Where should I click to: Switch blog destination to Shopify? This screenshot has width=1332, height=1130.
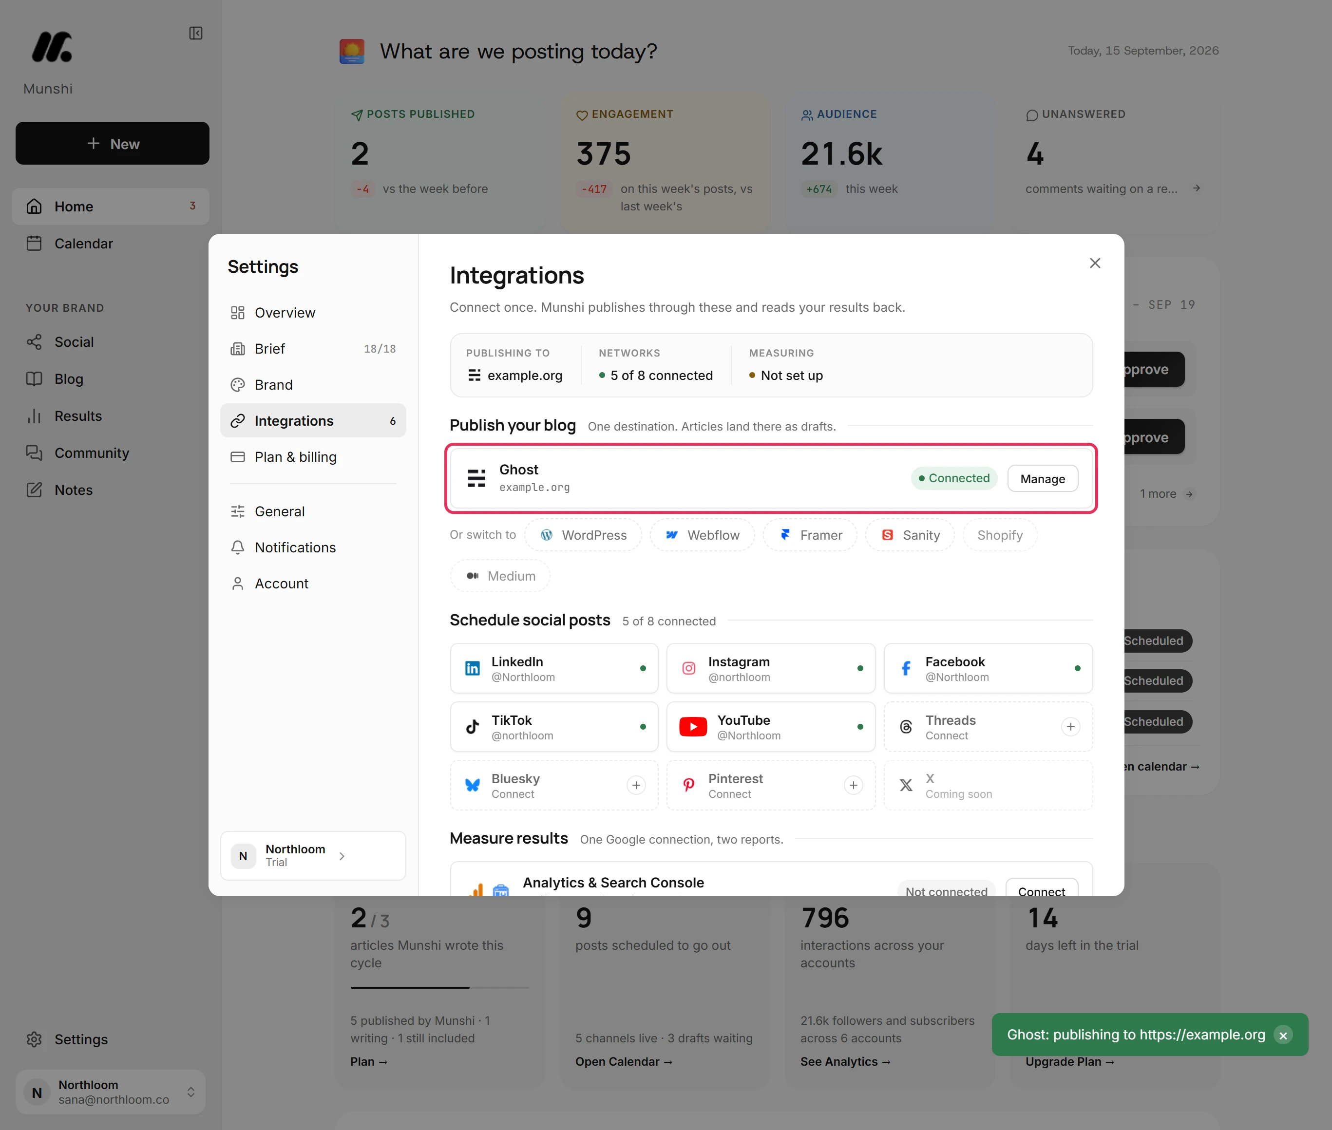coord(999,536)
